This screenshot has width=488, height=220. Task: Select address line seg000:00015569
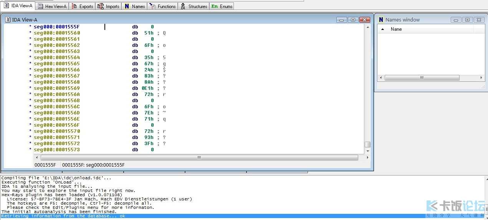click(x=57, y=88)
